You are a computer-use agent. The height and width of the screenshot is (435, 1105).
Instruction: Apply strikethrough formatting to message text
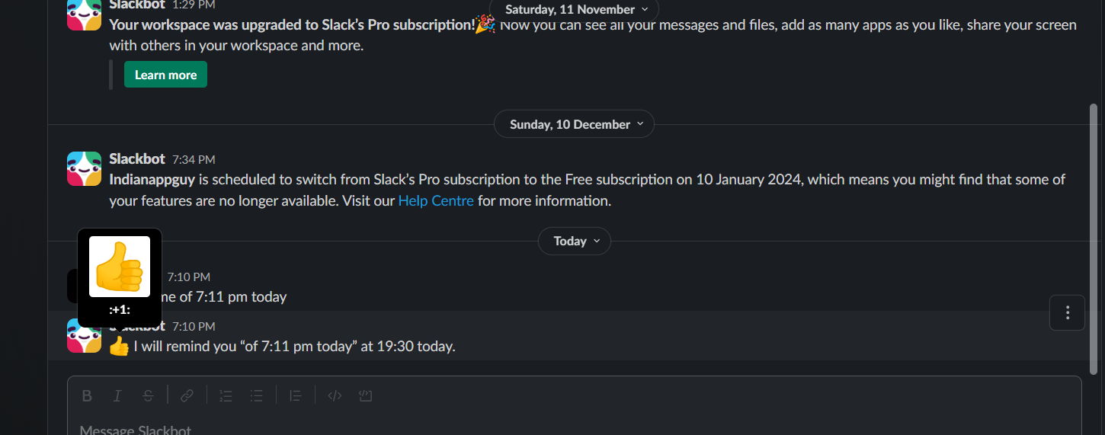pyautogui.click(x=148, y=395)
